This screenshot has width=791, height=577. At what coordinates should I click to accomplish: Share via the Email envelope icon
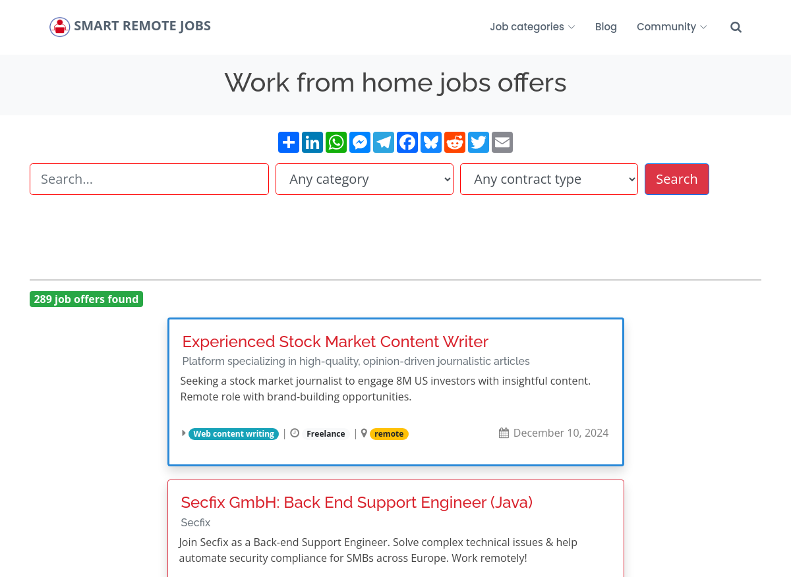pos(502,142)
